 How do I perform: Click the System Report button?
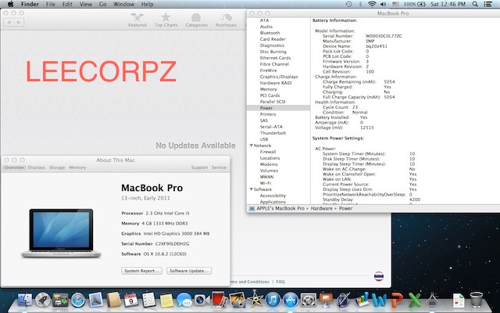tap(141, 271)
